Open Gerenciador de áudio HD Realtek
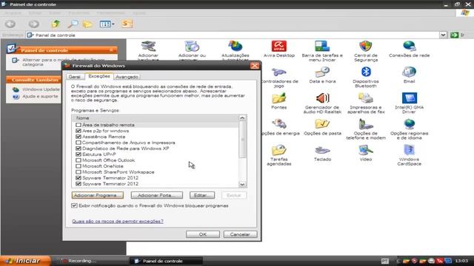Screen dimensions: 474x266 coord(322,103)
